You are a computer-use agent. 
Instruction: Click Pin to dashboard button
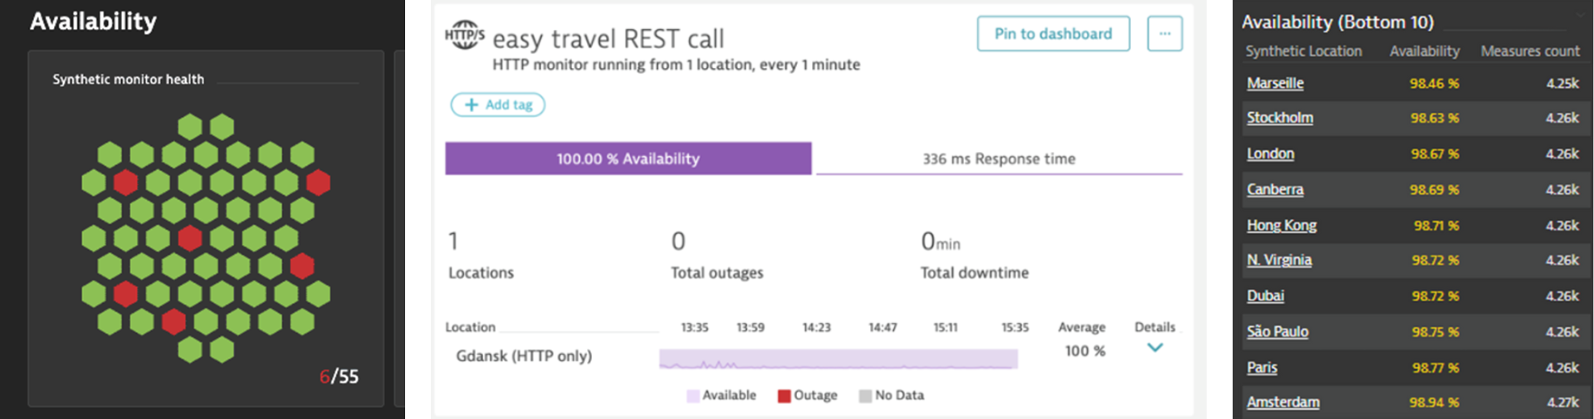1053,34
